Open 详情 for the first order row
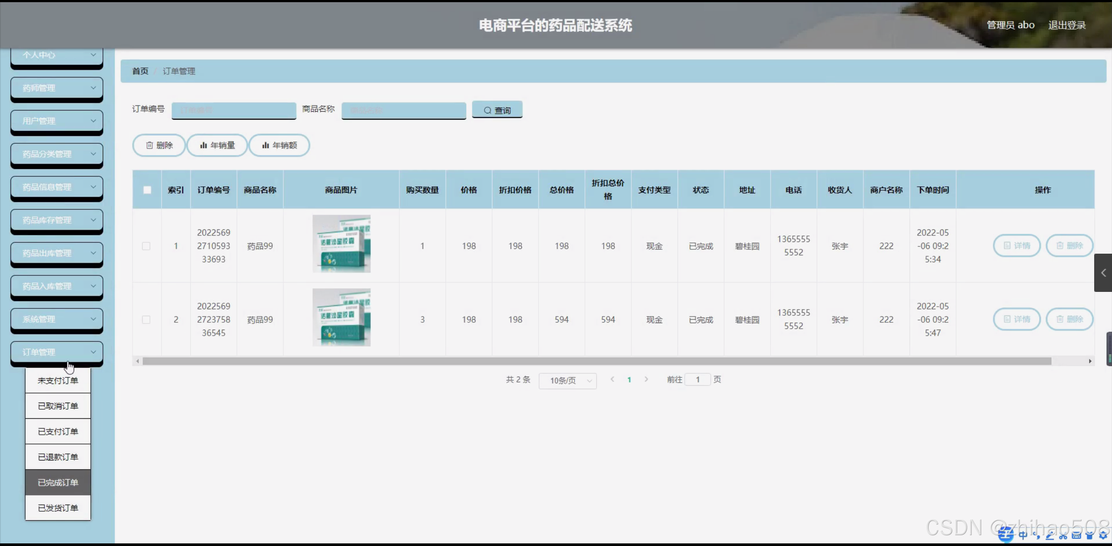 point(1016,246)
